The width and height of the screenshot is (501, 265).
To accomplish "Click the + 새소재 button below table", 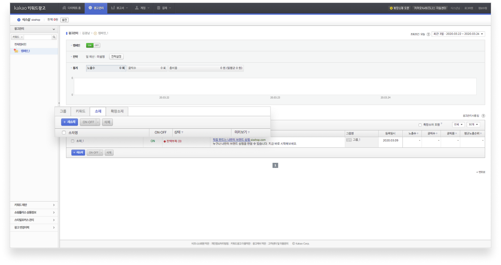I will [78, 153].
